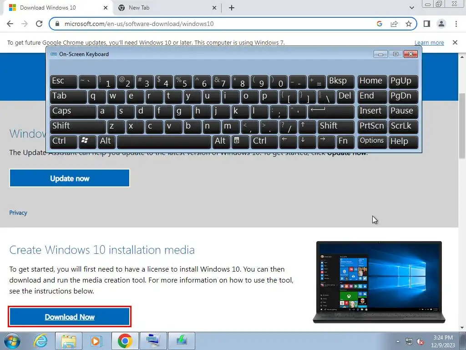Click the Del key on On-Screen Keyboard
Screen dimensions: 466x350
(346, 97)
